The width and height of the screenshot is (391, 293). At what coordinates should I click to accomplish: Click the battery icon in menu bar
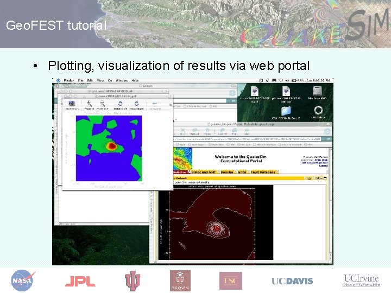click(x=294, y=80)
